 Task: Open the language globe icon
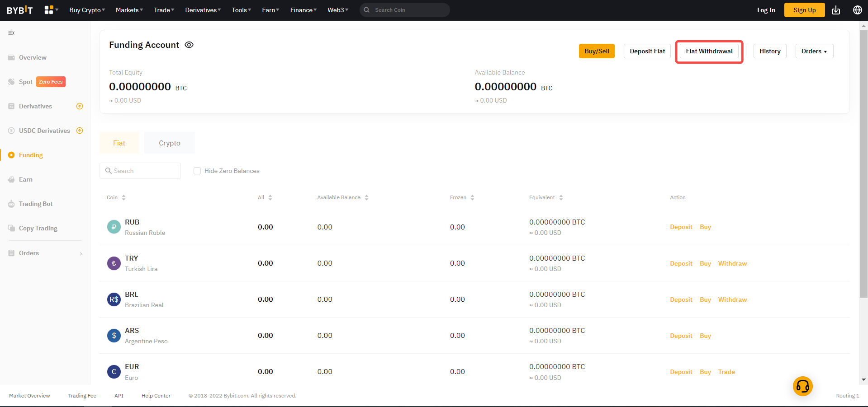857,10
